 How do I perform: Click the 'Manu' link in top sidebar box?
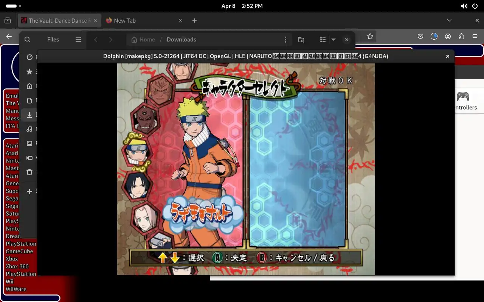pos(12,111)
